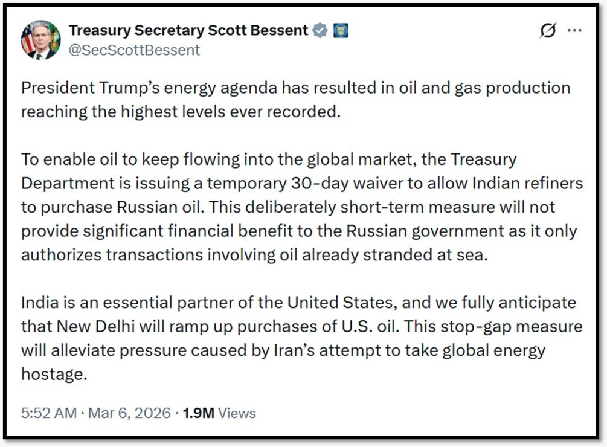
Task: Click Scott Bessent's profile avatar photo
Action: point(41,40)
